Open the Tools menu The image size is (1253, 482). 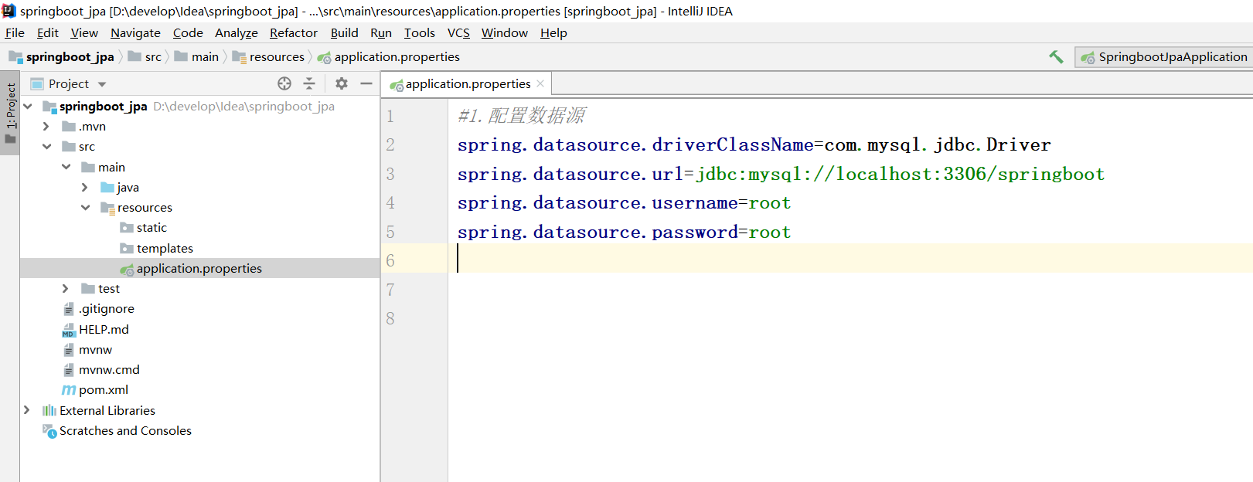point(420,33)
